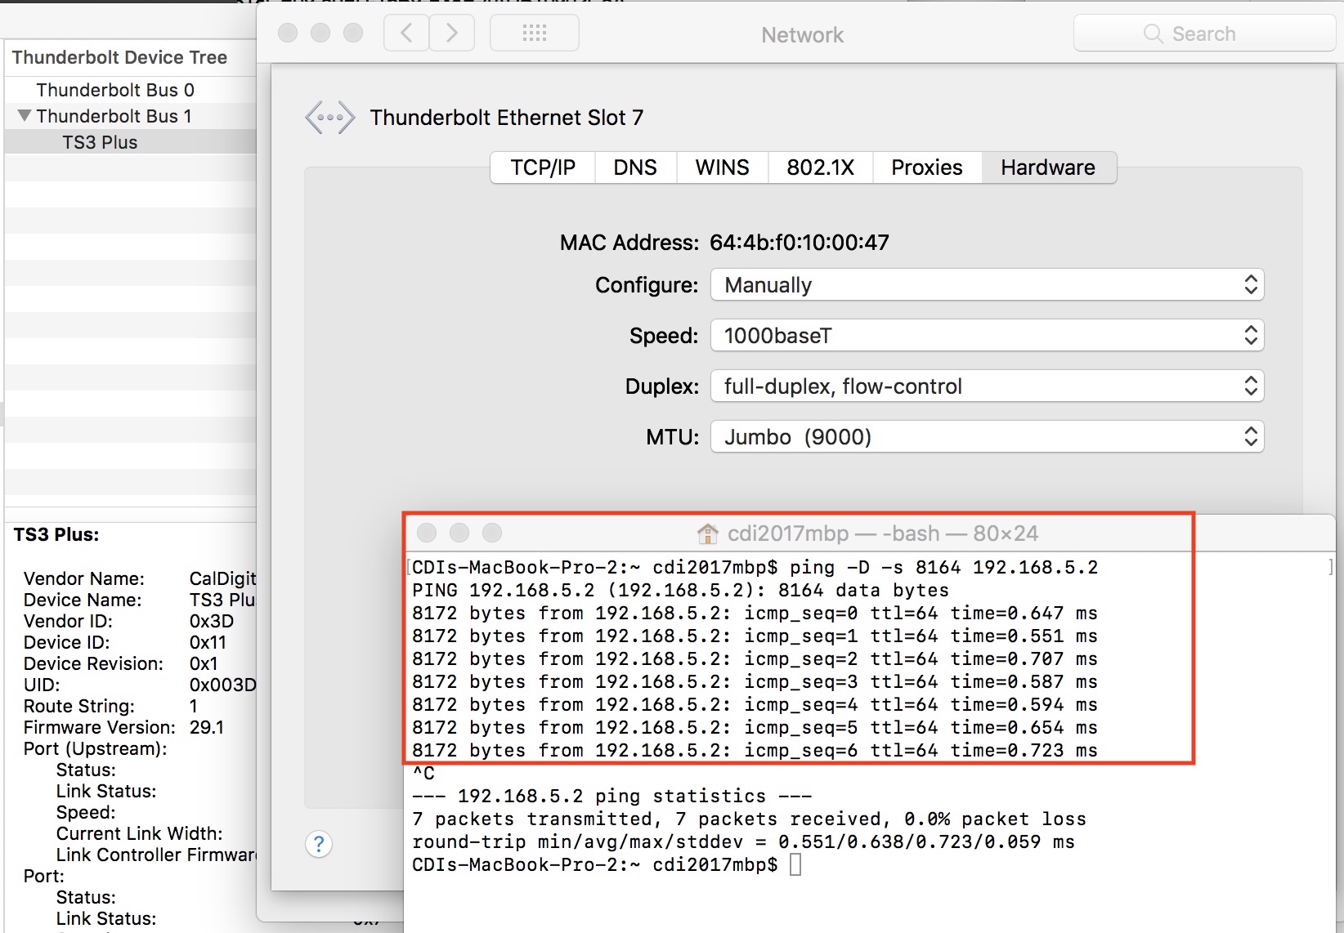The width and height of the screenshot is (1344, 933).
Task: Click the TS3 Plus details heading
Action: point(56,534)
